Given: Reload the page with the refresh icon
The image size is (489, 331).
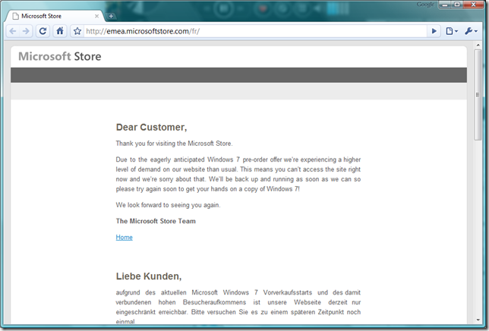Looking at the screenshot, I should click(43, 31).
